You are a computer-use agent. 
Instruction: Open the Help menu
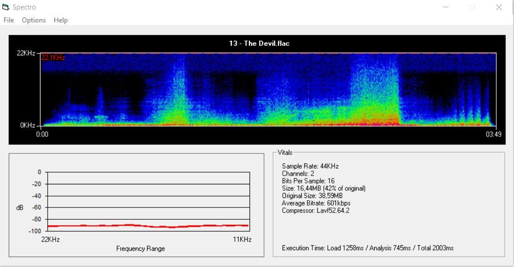(61, 20)
